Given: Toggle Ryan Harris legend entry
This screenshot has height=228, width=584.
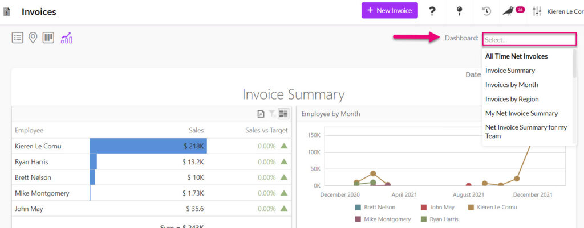Looking at the screenshot, I should 440,219.
